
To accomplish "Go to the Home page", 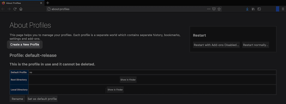I will 21,9.
